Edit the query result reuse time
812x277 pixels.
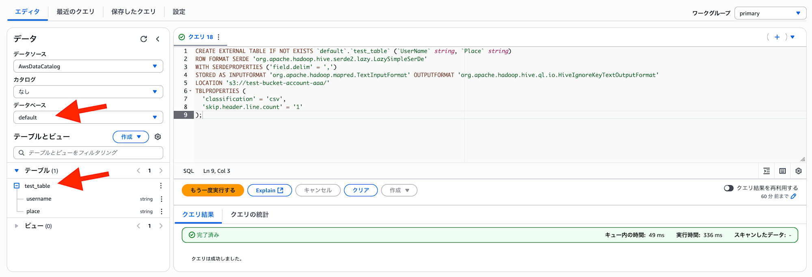tap(794, 196)
